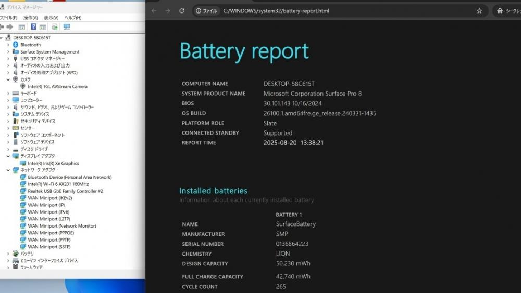Viewport: 521px width, 293px height.
Task: Open the ファイル(F) menu in Device Manager
Action: point(8,18)
